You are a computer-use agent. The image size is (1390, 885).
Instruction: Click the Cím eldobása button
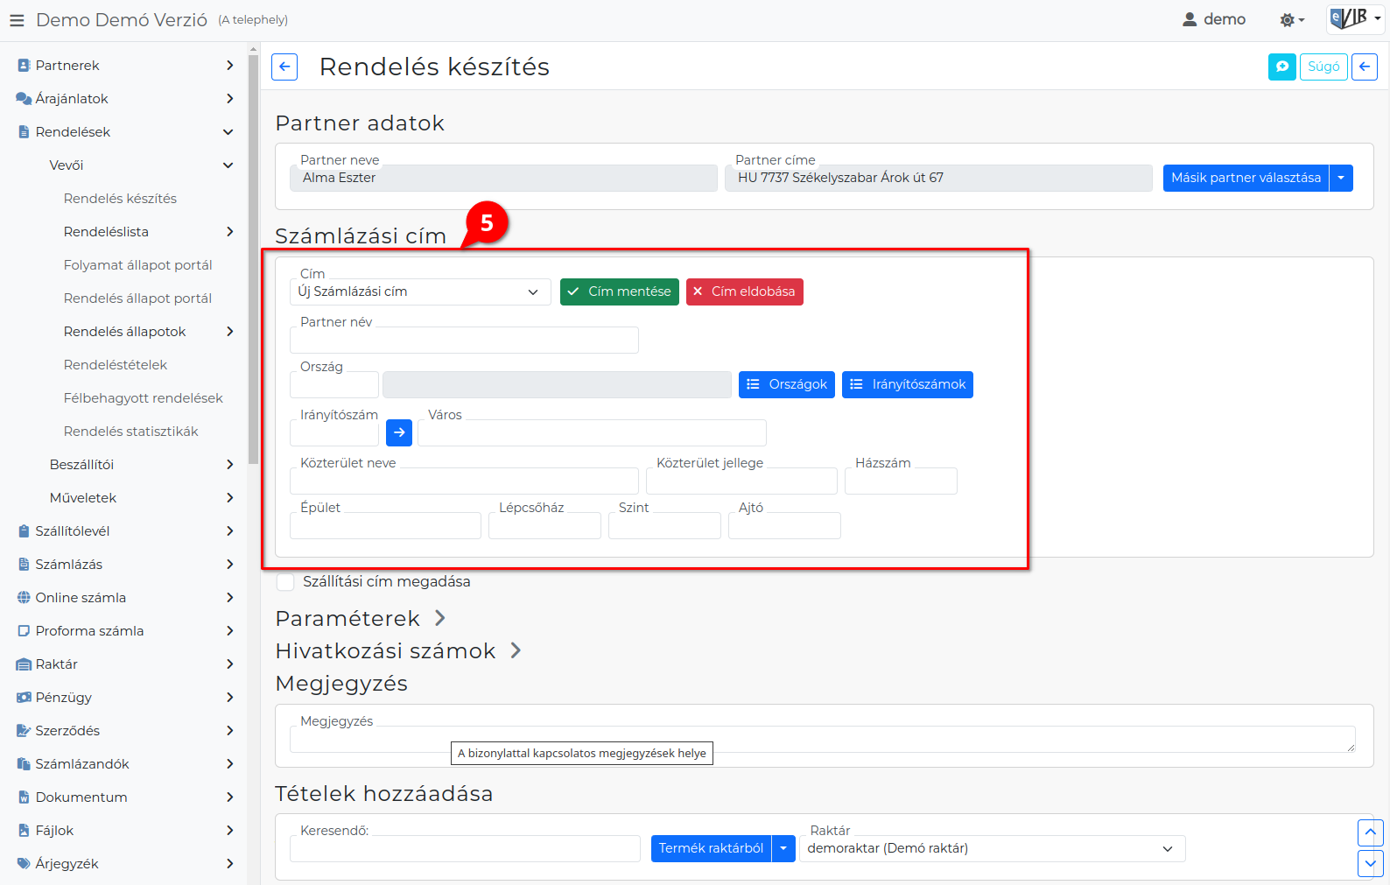coord(745,291)
